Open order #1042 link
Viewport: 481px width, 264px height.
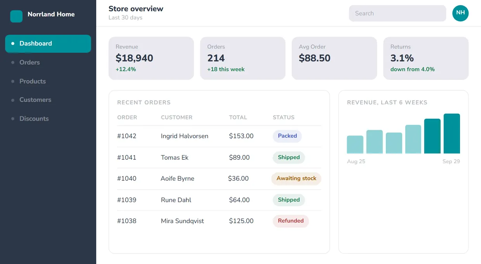click(x=127, y=136)
